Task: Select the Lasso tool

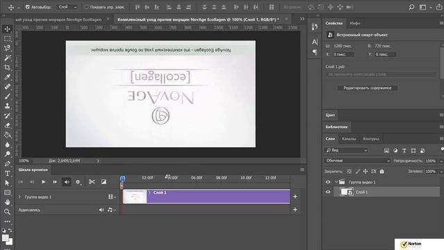Action: tap(8, 48)
